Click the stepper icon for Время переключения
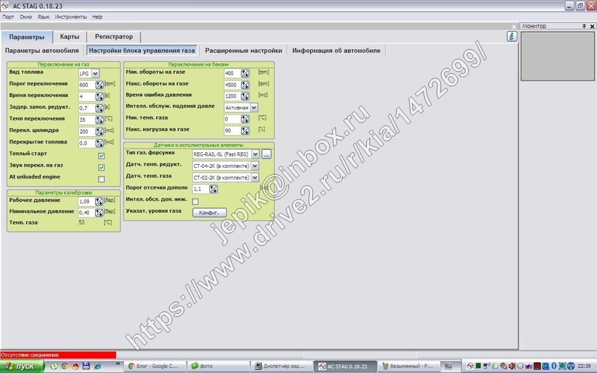This screenshot has height=373, width=597. click(99, 97)
